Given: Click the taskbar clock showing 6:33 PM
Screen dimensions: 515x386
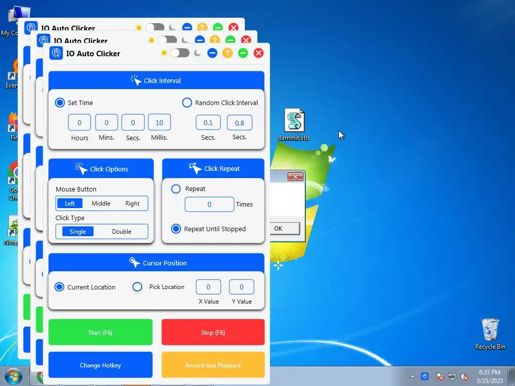Looking at the screenshot, I should [489, 376].
